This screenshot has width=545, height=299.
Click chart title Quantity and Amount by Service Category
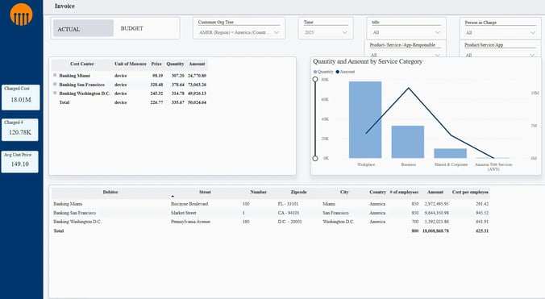coord(368,61)
